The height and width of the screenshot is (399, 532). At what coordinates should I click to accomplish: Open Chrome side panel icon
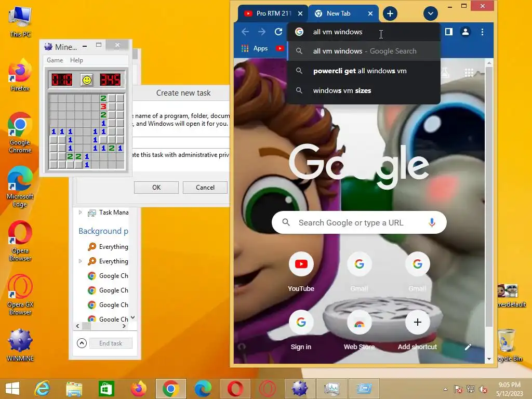point(448,32)
